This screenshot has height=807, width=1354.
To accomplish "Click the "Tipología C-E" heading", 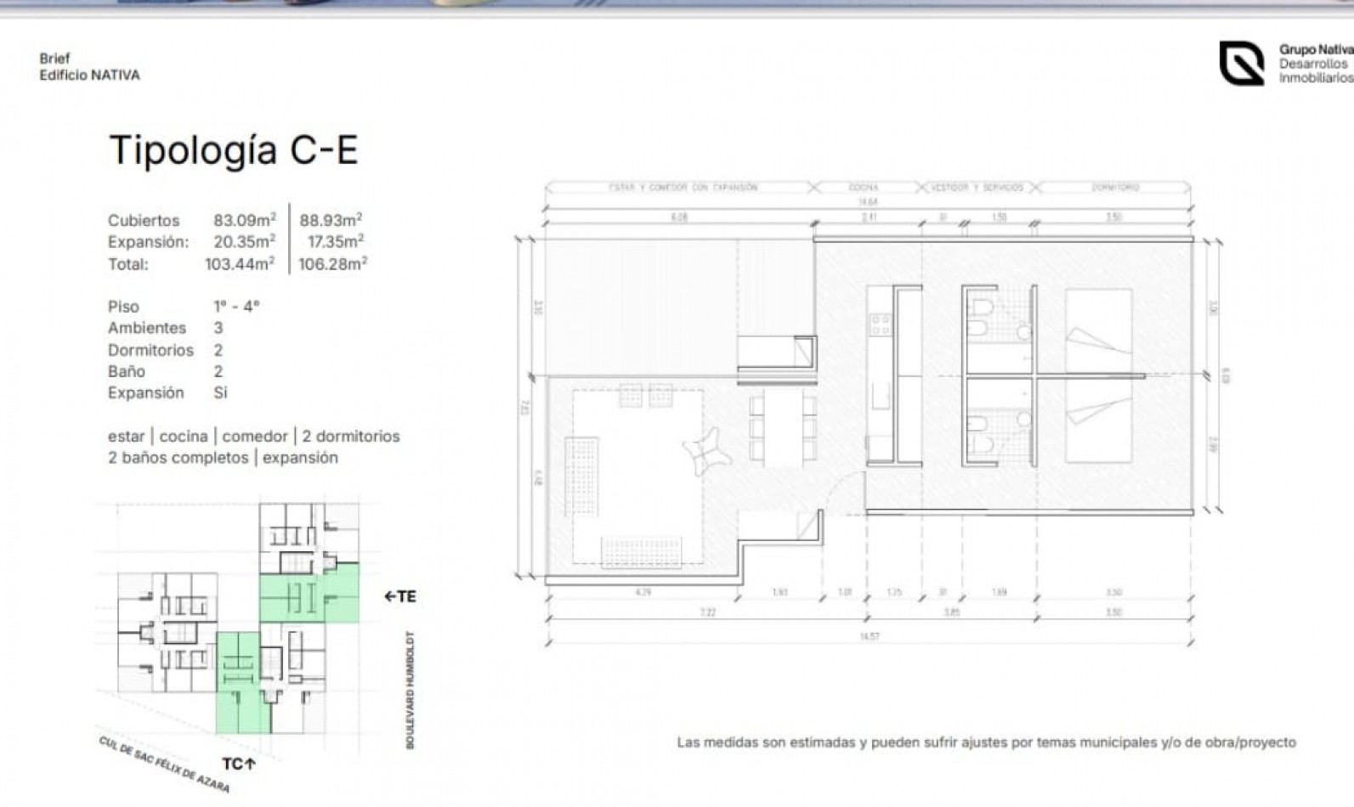I will (234, 150).
